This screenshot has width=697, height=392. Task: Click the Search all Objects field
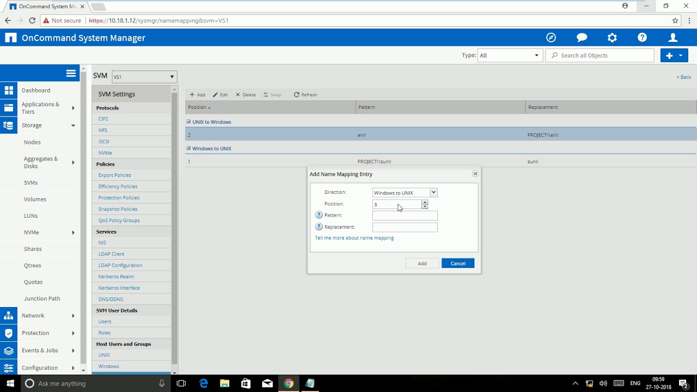[600, 55]
